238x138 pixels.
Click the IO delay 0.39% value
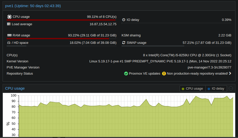(226, 20)
